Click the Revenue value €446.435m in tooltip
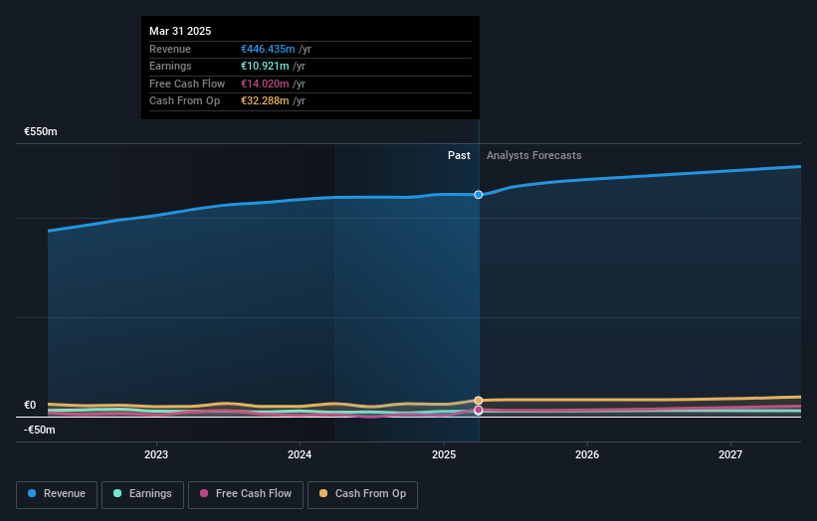Viewport: 817px width, 521px height. point(268,49)
